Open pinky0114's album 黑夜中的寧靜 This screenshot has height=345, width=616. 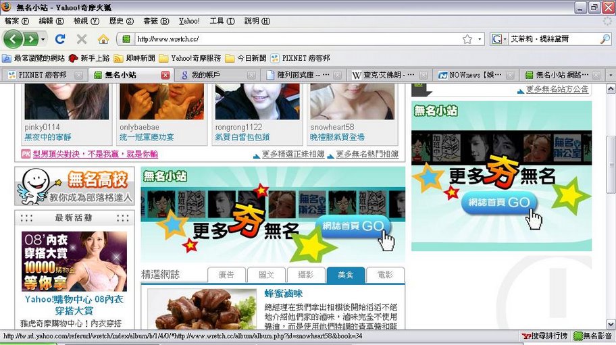pos(48,137)
